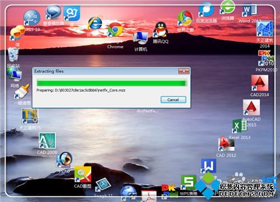Select the Internet Explorer desktop icon
The height and width of the screenshot is (202, 280).
(x=95, y=23)
